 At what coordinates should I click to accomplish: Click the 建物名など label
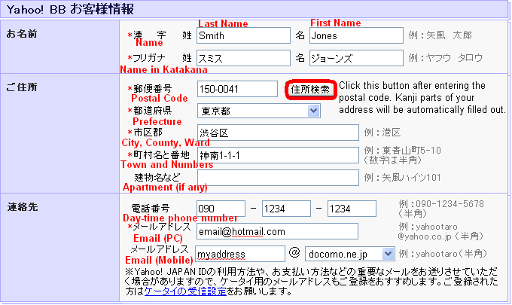(157, 177)
